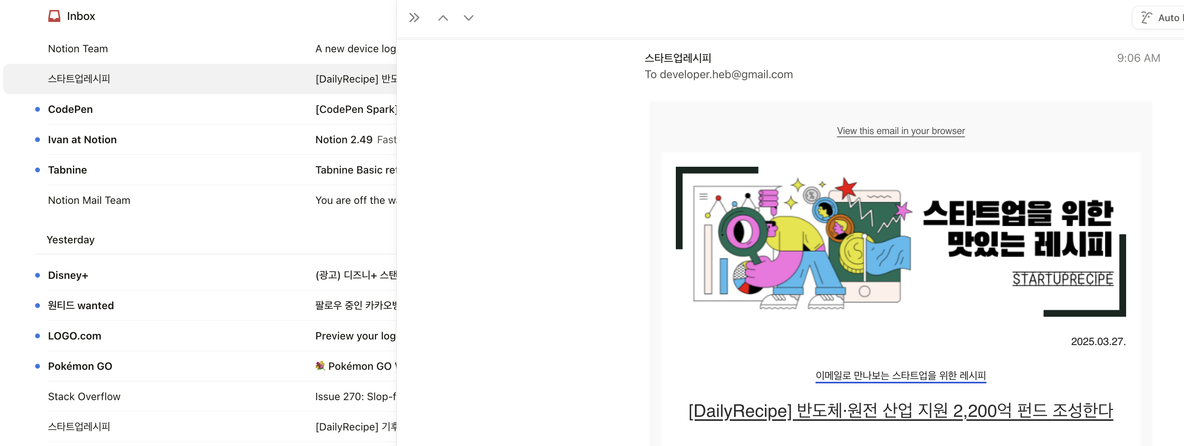The width and height of the screenshot is (1184, 446).
Task: Click the Yesterday section header
Action: 71,240
